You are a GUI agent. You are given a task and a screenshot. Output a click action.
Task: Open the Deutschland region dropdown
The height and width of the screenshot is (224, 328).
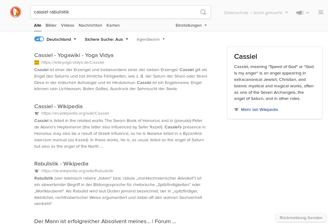pyautogui.click(x=61, y=40)
